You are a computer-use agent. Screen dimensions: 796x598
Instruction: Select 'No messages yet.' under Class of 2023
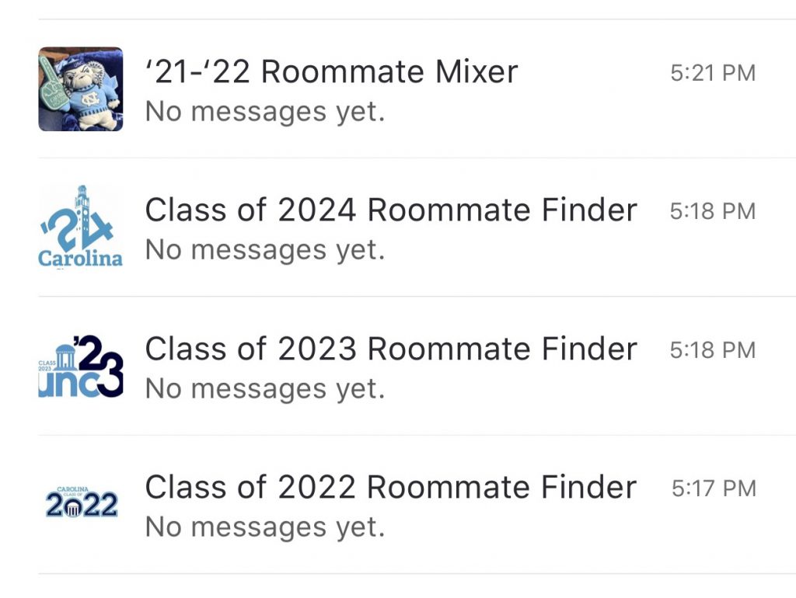pos(265,390)
